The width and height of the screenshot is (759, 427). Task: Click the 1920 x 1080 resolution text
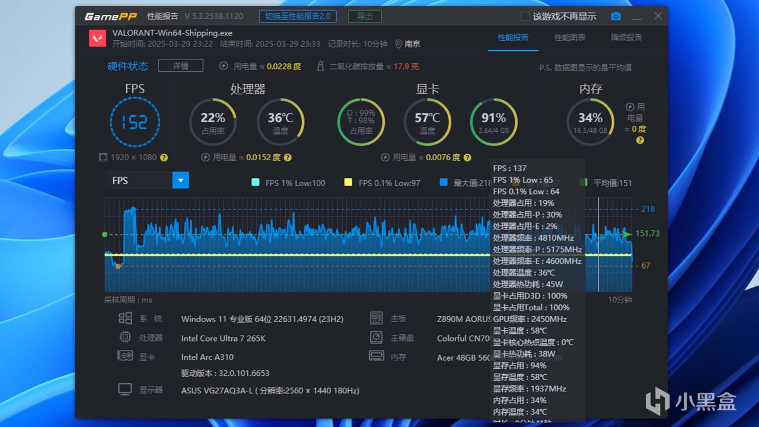(x=134, y=158)
